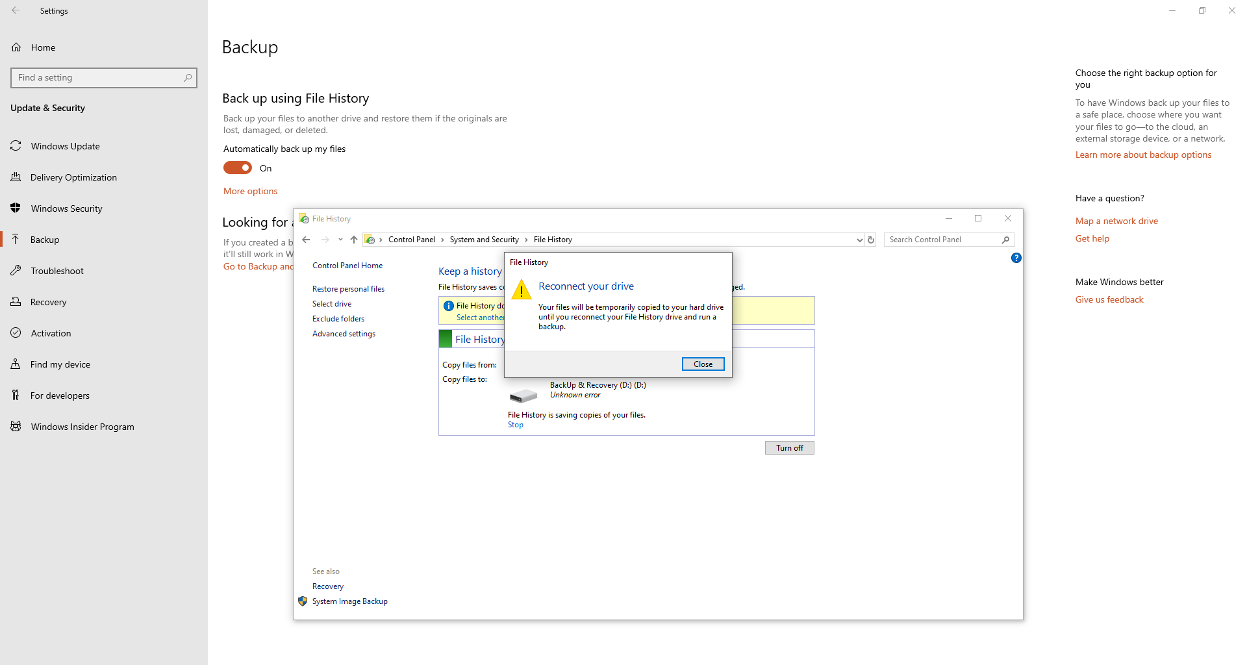Click the Home icon in Settings sidebar
Viewport: 1247px width, 665px height.
click(x=16, y=47)
